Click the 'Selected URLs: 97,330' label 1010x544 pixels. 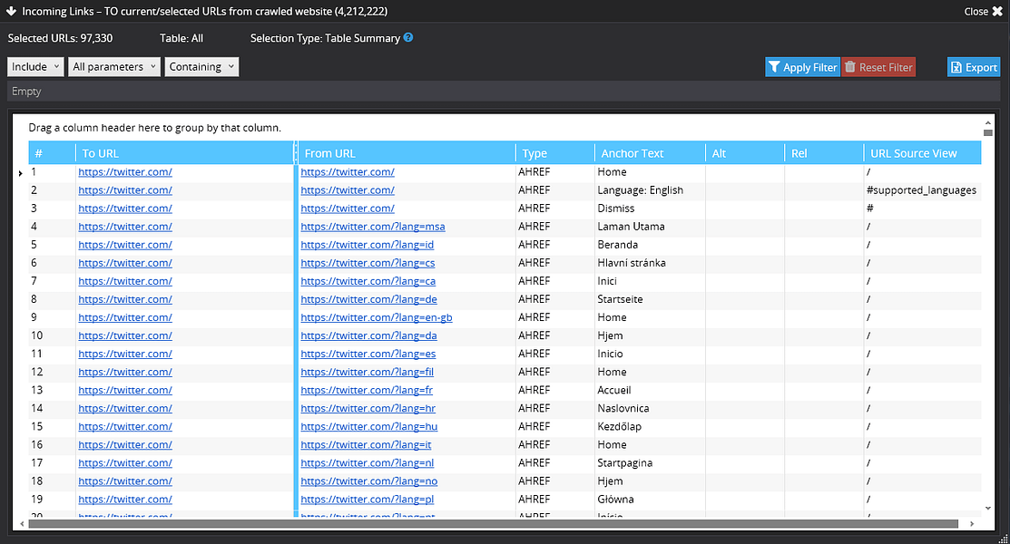tap(60, 38)
